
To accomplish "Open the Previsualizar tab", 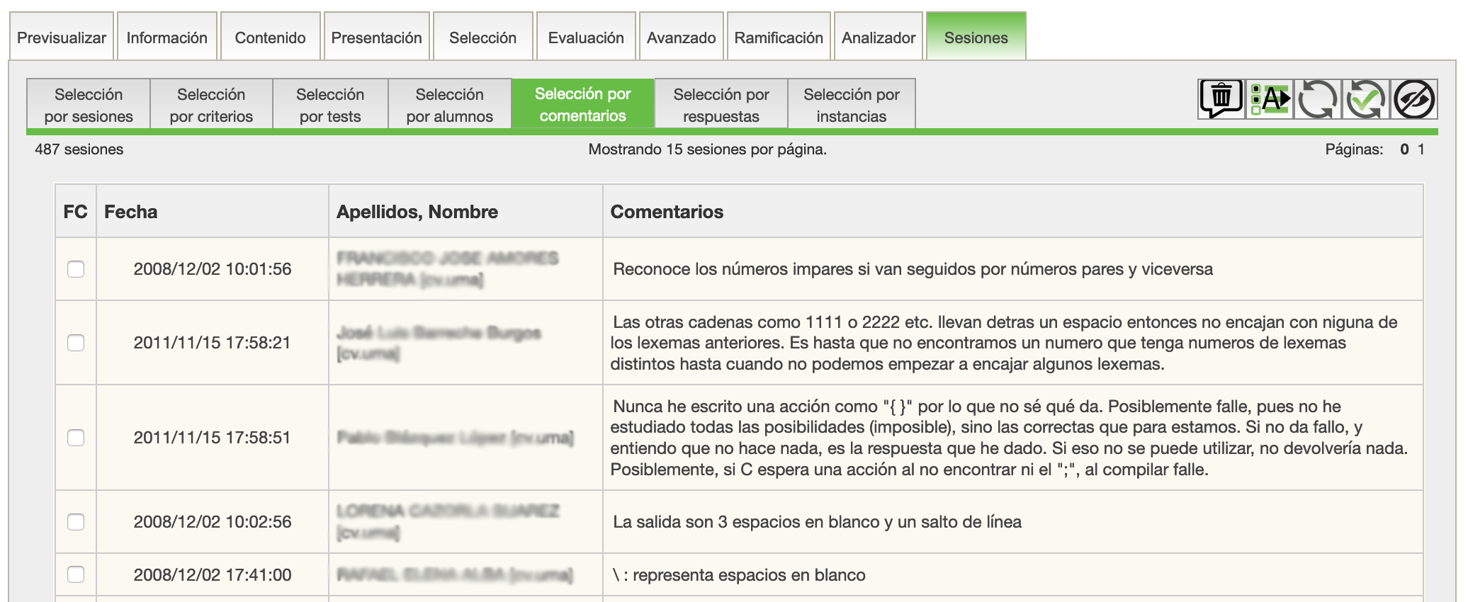I will (x=62, y=38).
